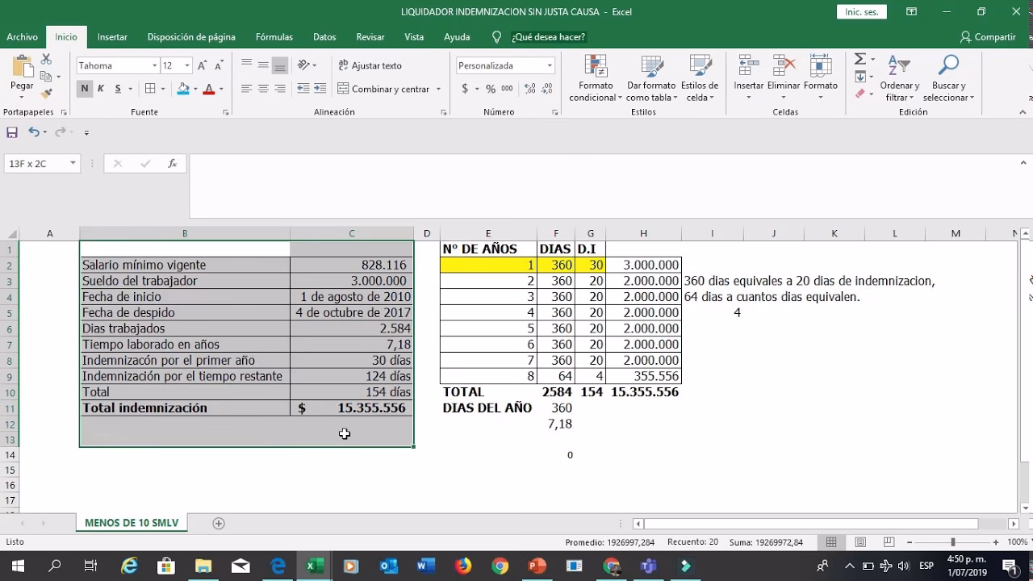1033x581 pixels.
Task: Open the Personalizada number format dropdown
Action: tap(550, 65)
